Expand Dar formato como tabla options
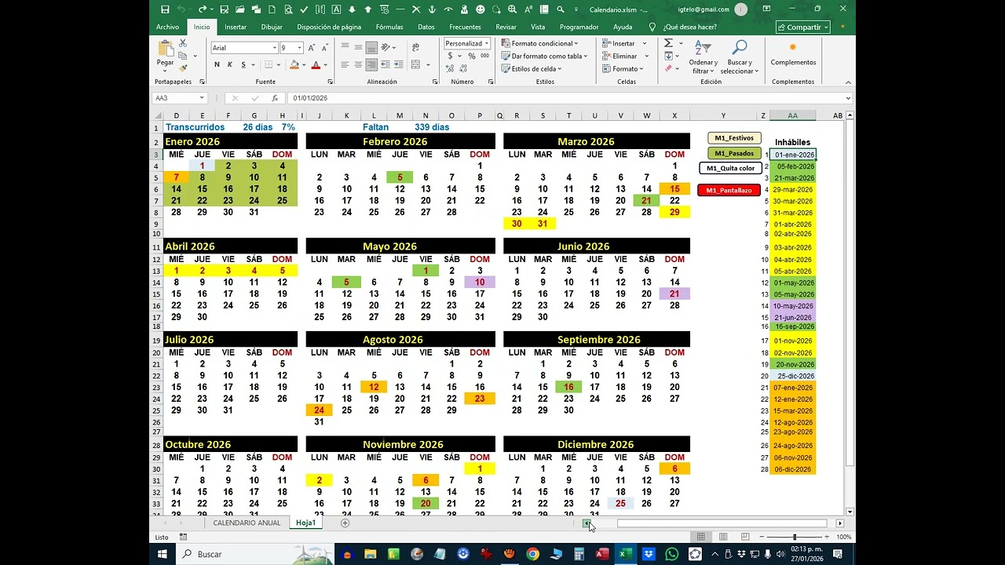 (543, 56)
